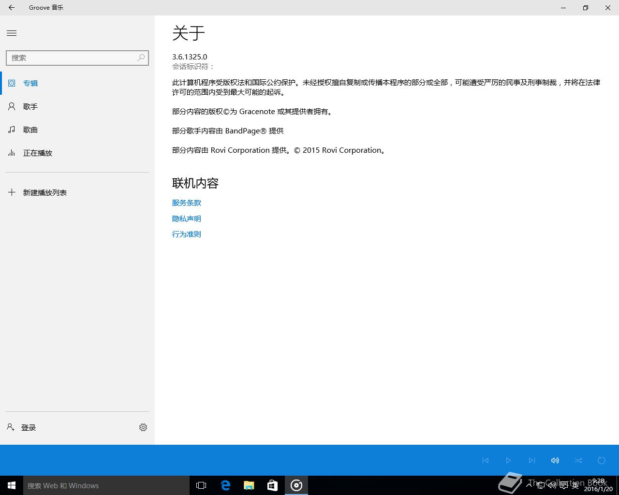Click the 搜索 search input box
Screen dimensions: 619x495
[77, 58]
